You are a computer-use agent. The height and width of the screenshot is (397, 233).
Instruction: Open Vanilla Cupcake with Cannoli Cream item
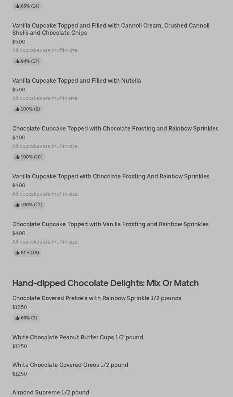[111, 29]
